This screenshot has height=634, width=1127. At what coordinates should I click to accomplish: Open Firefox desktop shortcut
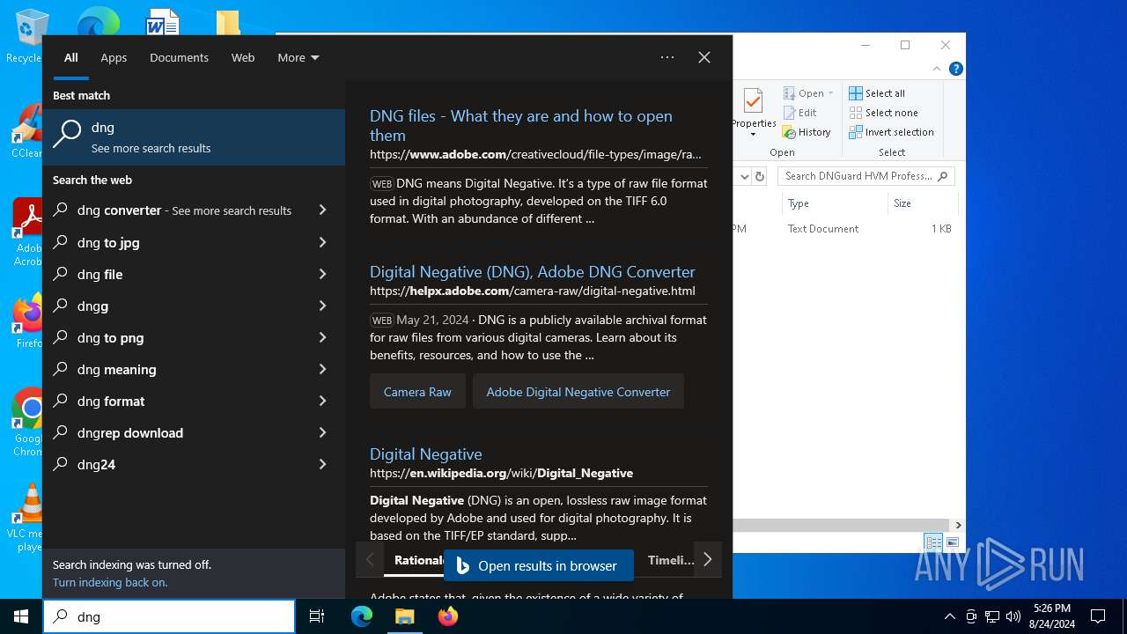point(27,321)
